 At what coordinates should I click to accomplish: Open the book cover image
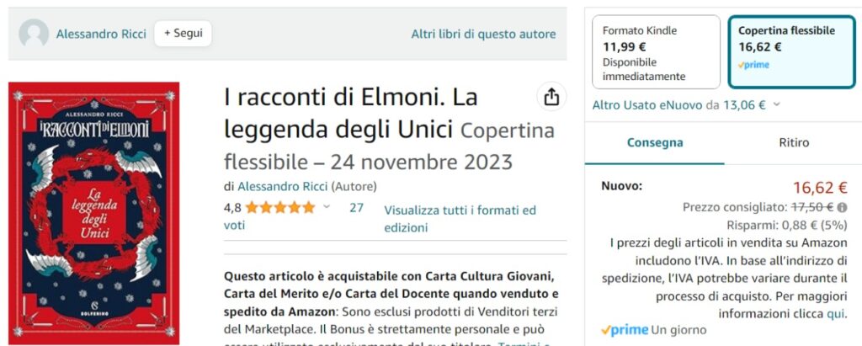[x=94, y=213]
